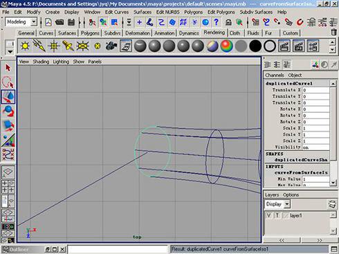Toggle the V visibility box for layer1
The width and height of the screenshot is (339, 254).
point(268,215)
